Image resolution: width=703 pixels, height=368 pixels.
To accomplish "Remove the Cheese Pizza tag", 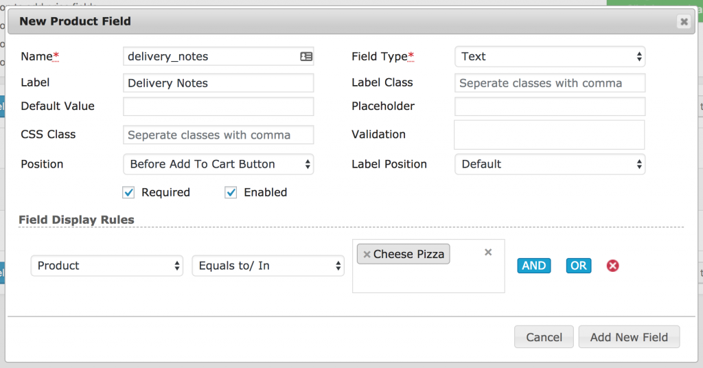I will coord(367,255).
